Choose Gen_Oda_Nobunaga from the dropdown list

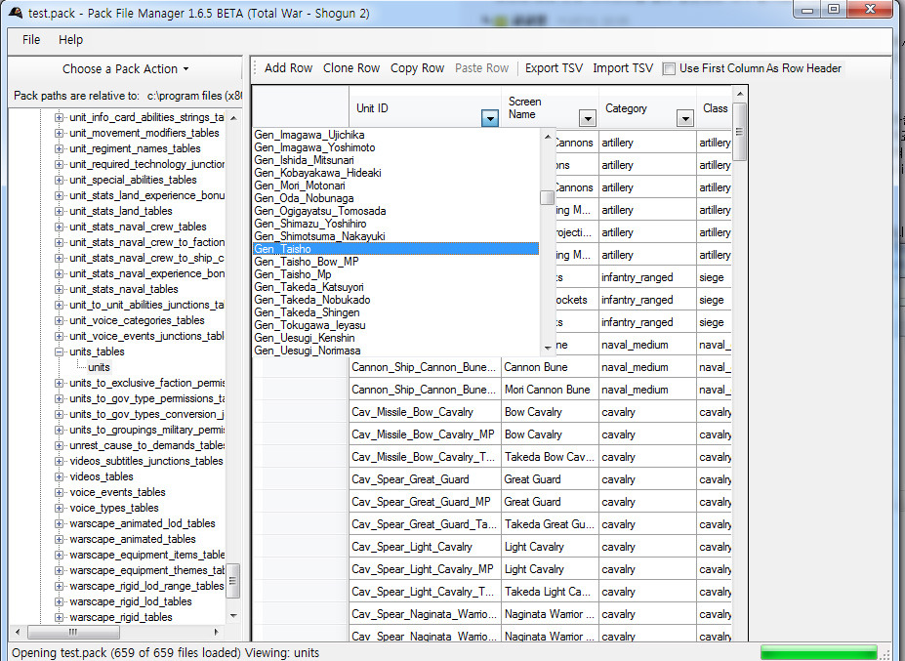click(304, 198)
